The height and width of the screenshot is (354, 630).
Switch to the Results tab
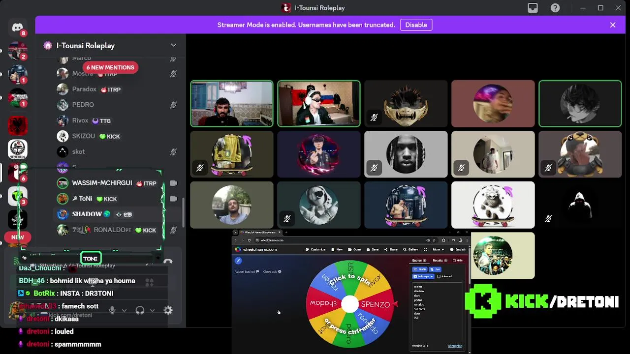(439, 261)
